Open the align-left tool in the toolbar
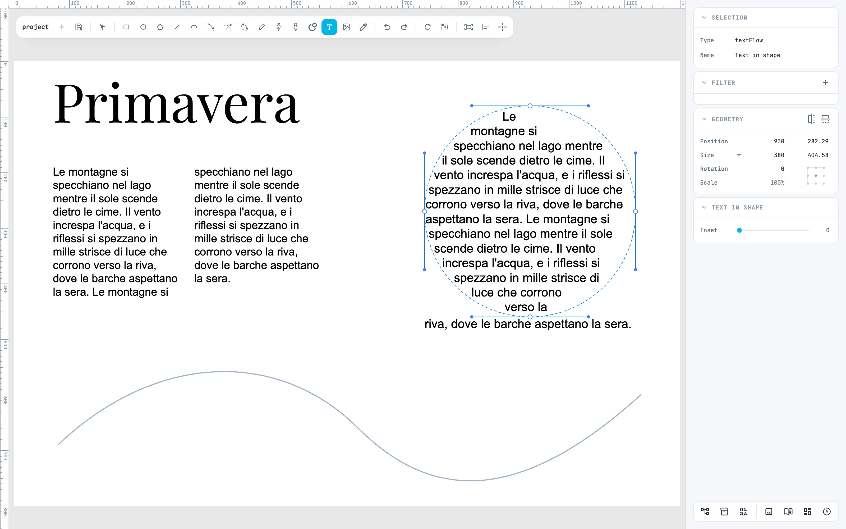Viewport: 846px width, 529px height. 486,27
